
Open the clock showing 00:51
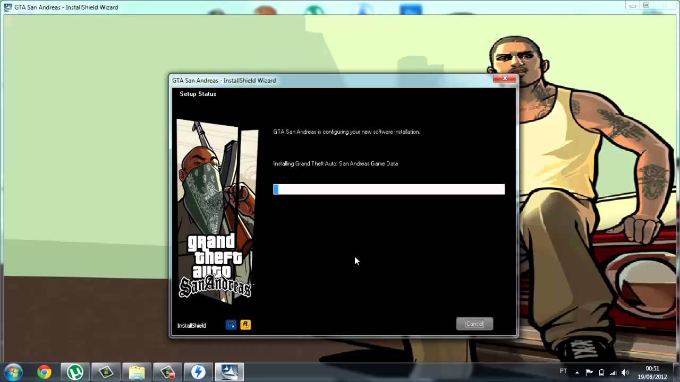[x=652, y=372]
